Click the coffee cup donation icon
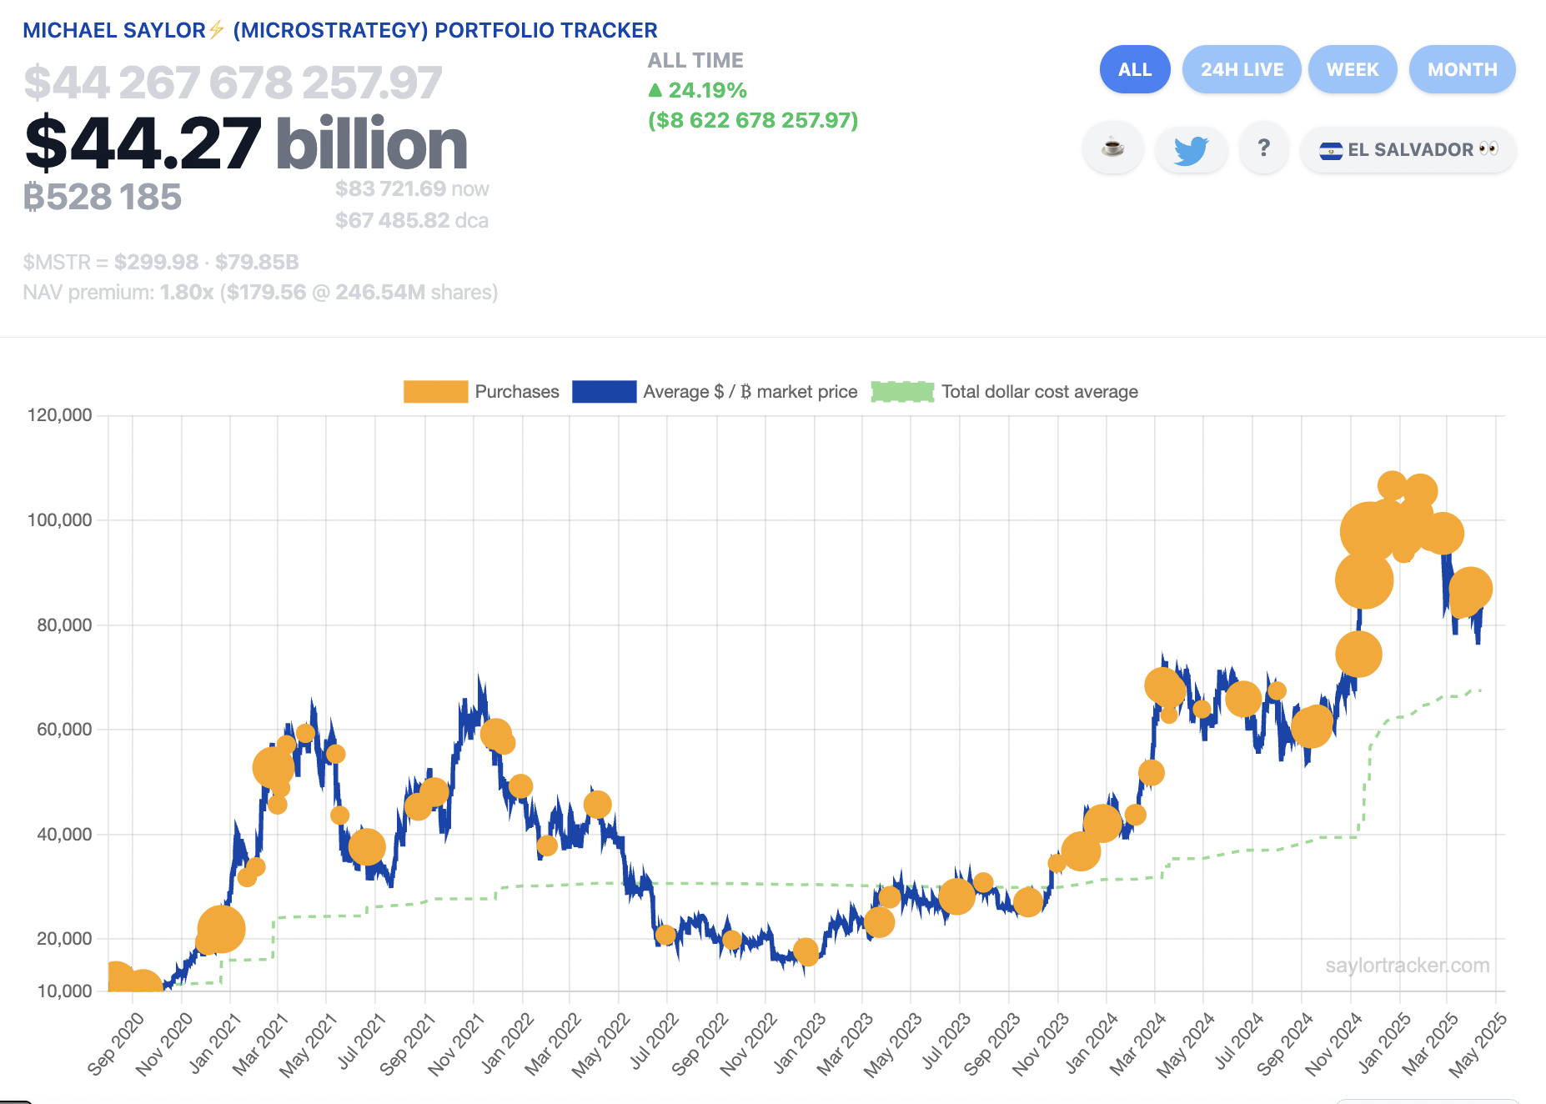Image resolution: width=1546 pixels, height=1104 pixels. coord(1112,148)
